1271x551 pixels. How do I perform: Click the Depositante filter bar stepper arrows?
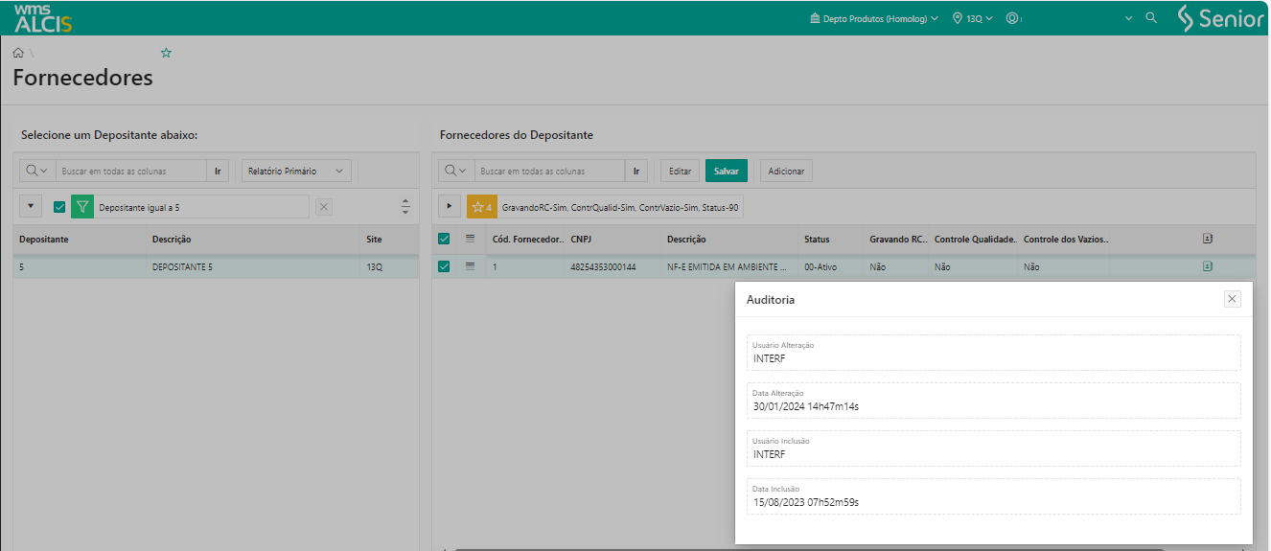click(405, 207)
